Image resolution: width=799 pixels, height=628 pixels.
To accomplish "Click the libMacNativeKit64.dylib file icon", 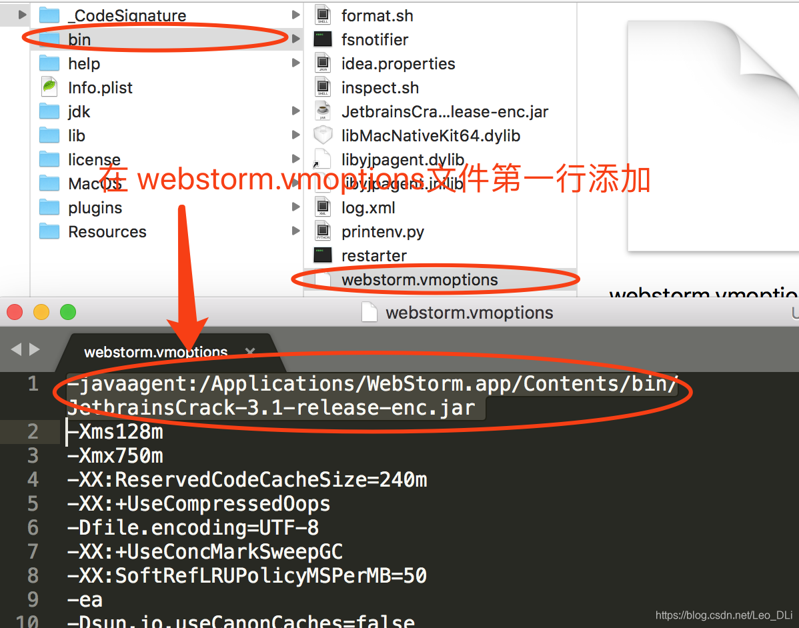I will [x=323, y=135].
